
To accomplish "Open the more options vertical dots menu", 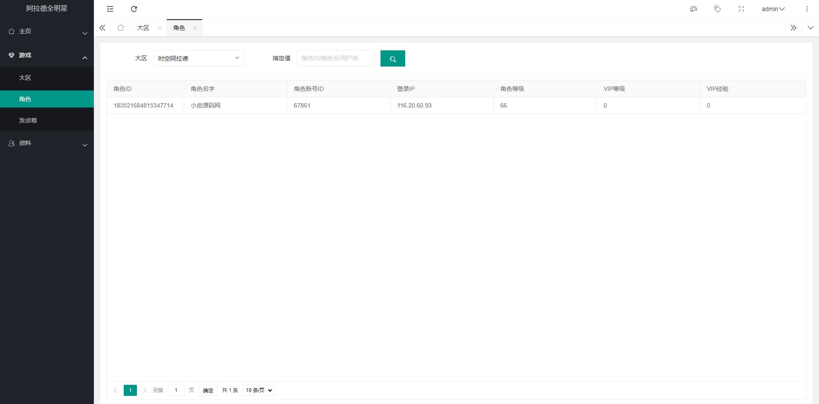I will coord(807,9).
